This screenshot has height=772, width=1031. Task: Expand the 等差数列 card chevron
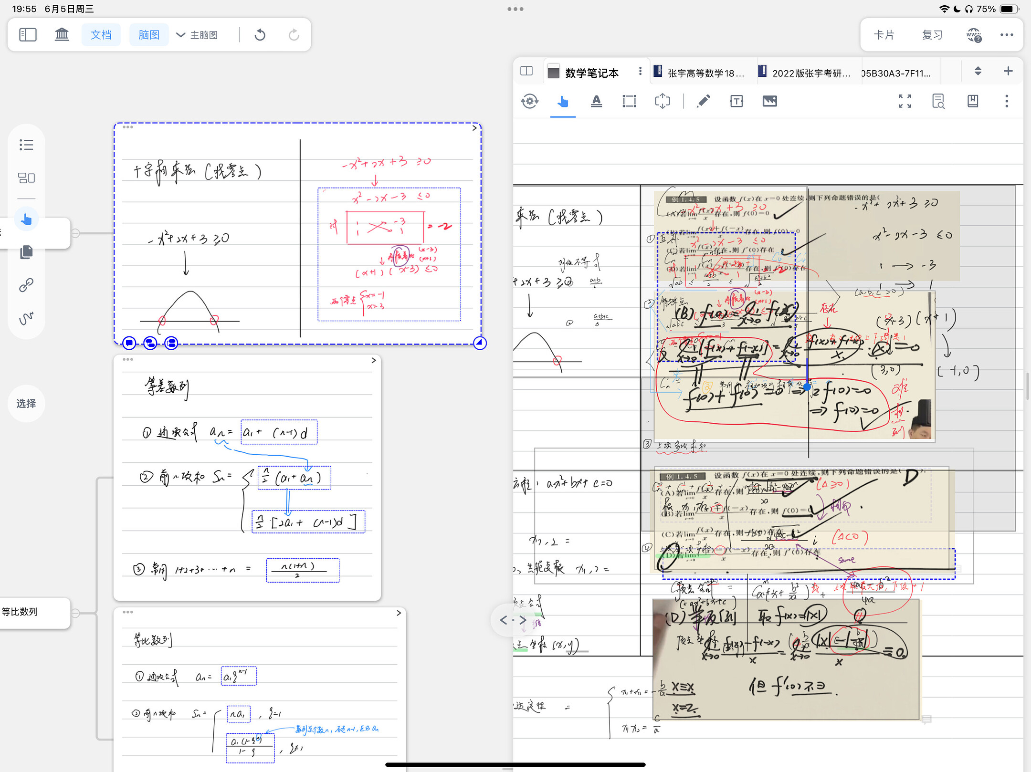click(x=373, y=360)
